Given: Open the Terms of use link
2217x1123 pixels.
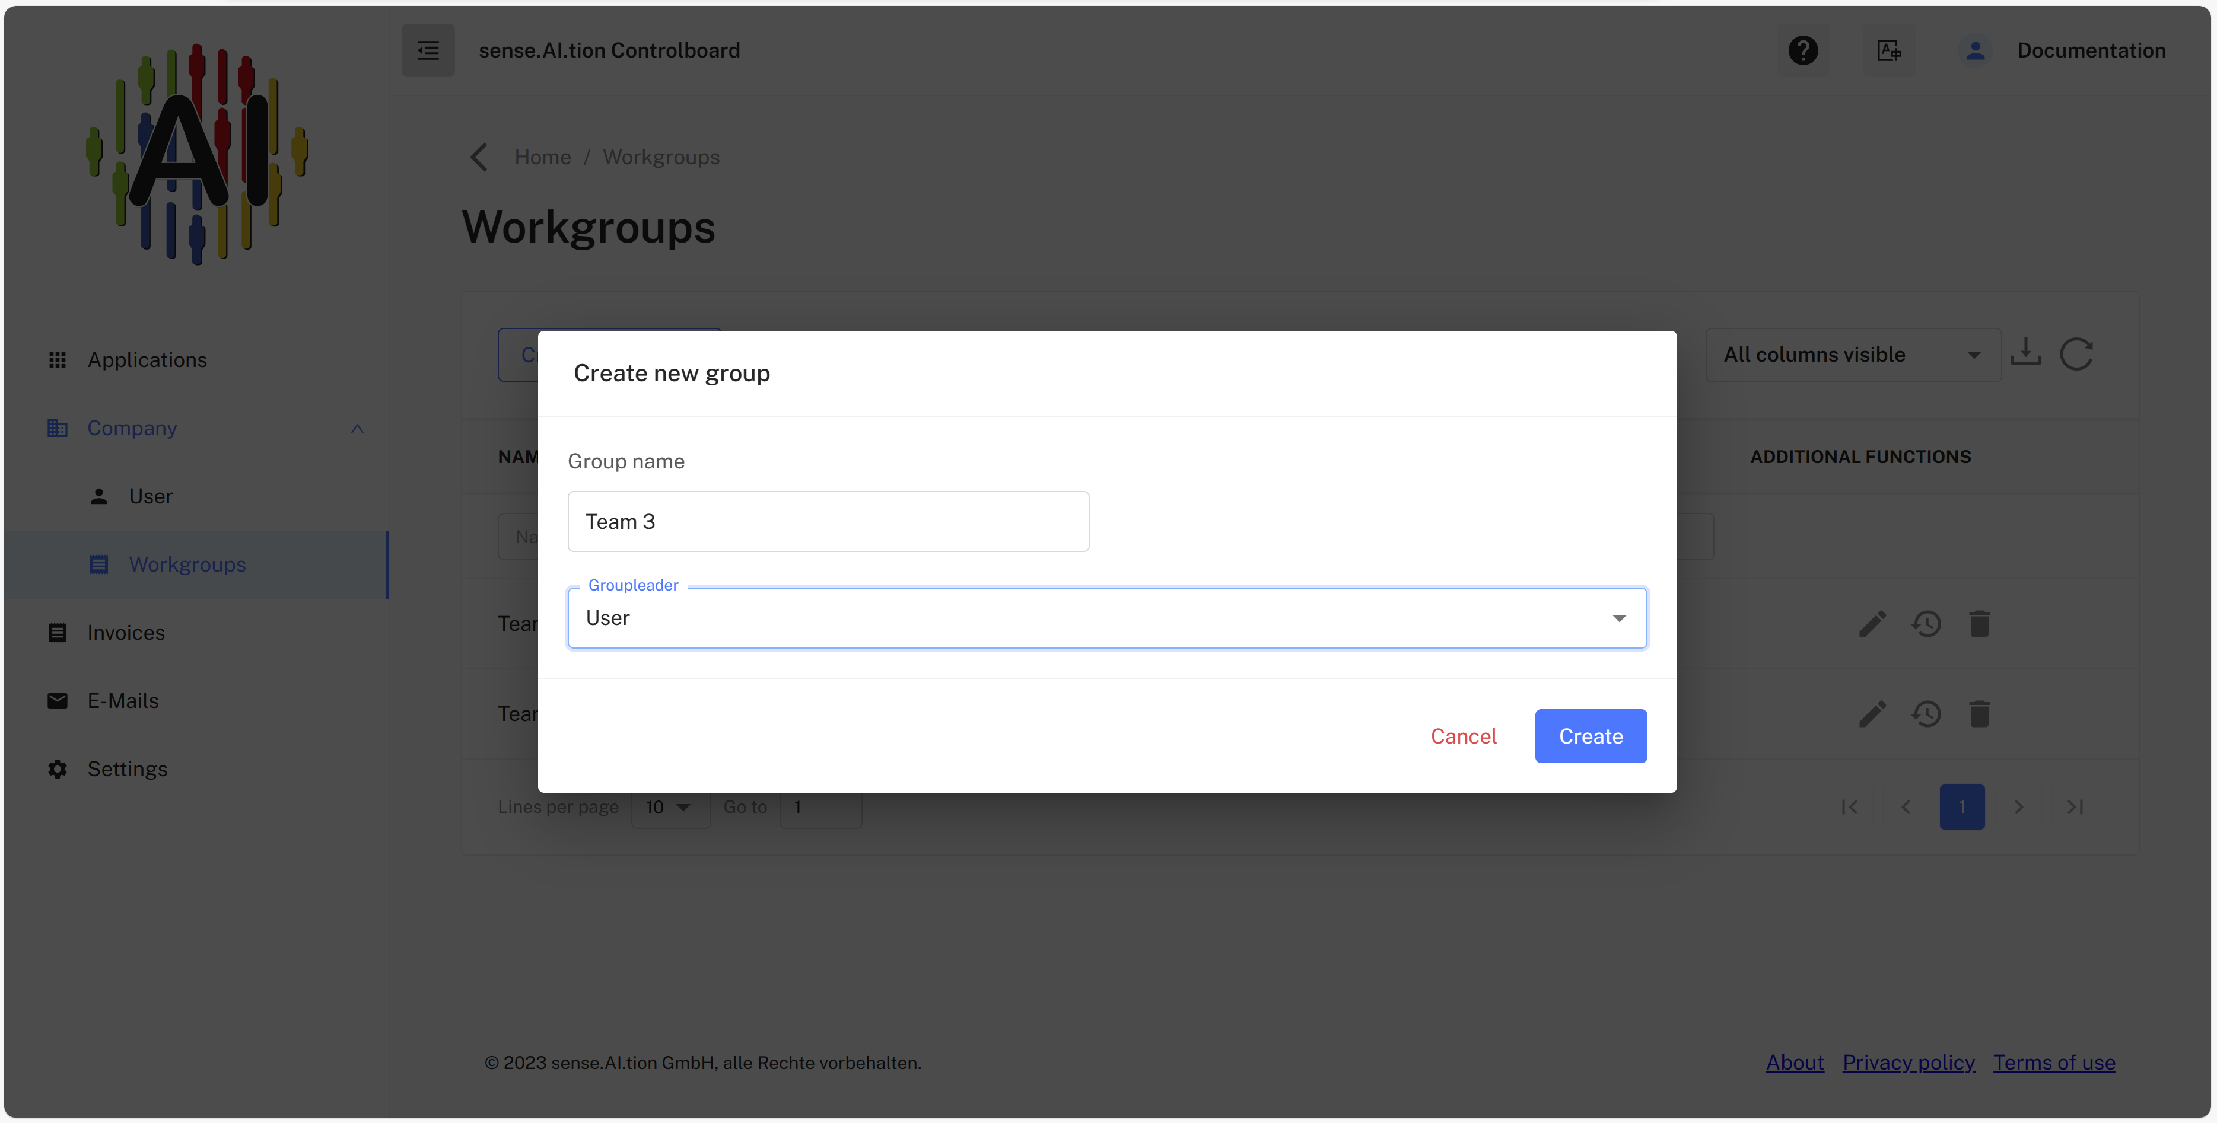Looking at the screenshot, I should point(2053,1062).
